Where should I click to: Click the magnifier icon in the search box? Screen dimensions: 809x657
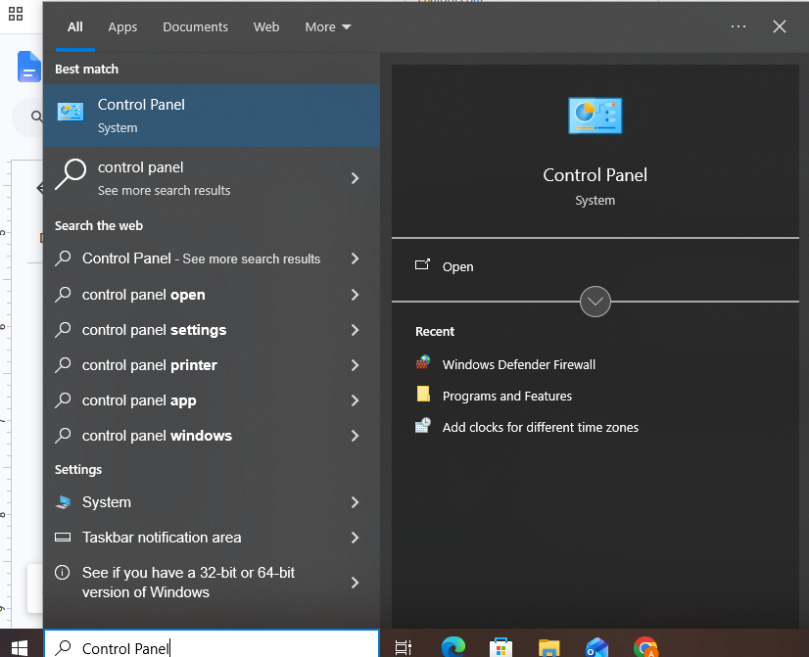point(63,647)
